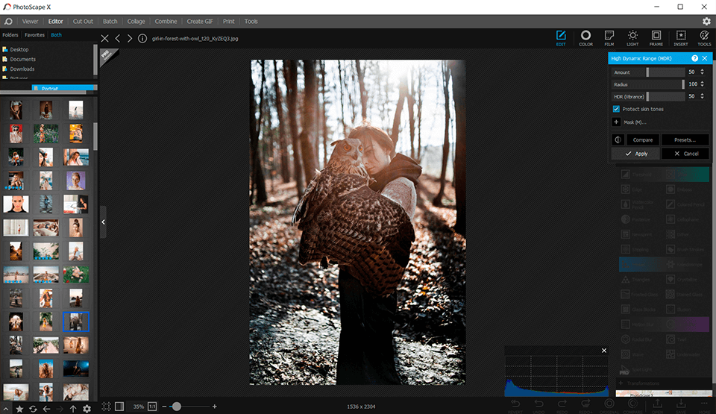Open the Collage tab
This screenshot has width=716, height=414.
[136, 22]
